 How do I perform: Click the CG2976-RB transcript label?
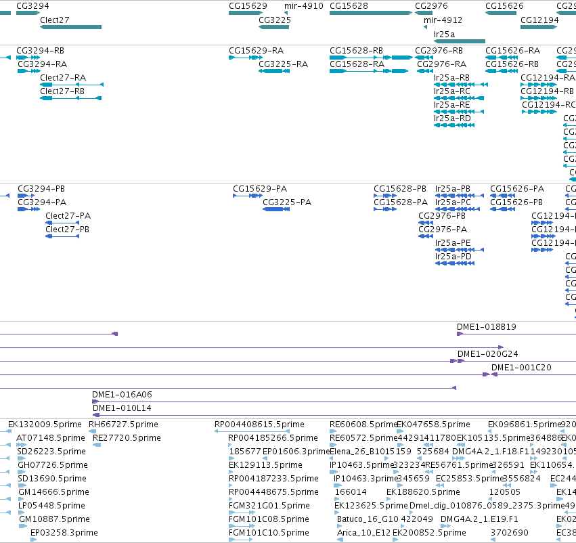tap(439, 51)
